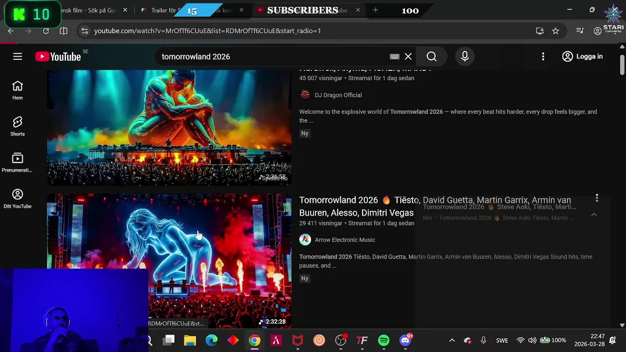The width and height of the screenshot is (626, 352).
Task: Open Spotify from the taskbar
Action: [384, 340]
